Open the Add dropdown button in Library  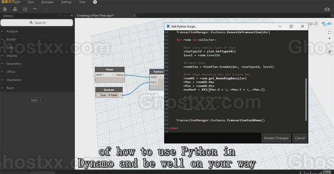coord(37,100)
